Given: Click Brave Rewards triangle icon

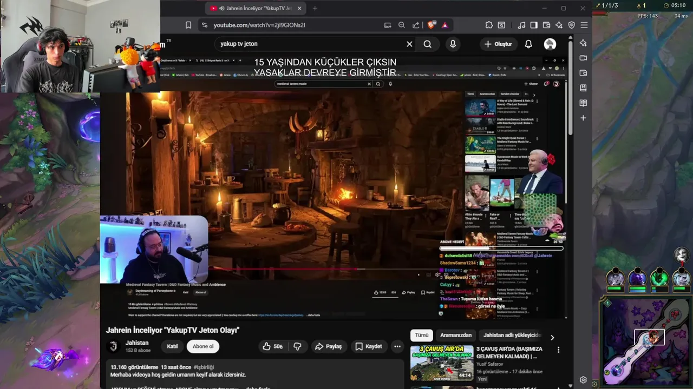Looking at the screenshot, I should [445, 25].
